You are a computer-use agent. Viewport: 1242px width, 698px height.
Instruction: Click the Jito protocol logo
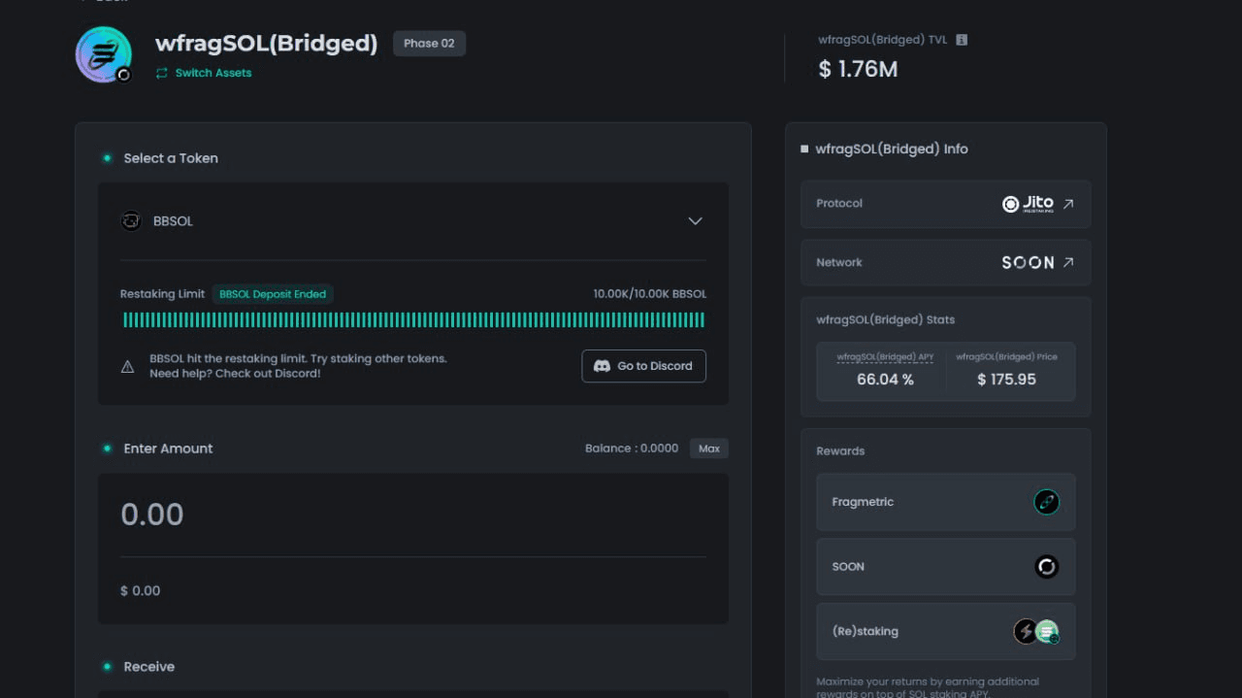click(x=1028, y=204)
